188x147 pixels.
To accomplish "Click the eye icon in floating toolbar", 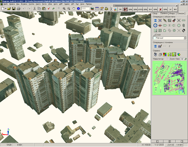I will (x=125, y=9).
